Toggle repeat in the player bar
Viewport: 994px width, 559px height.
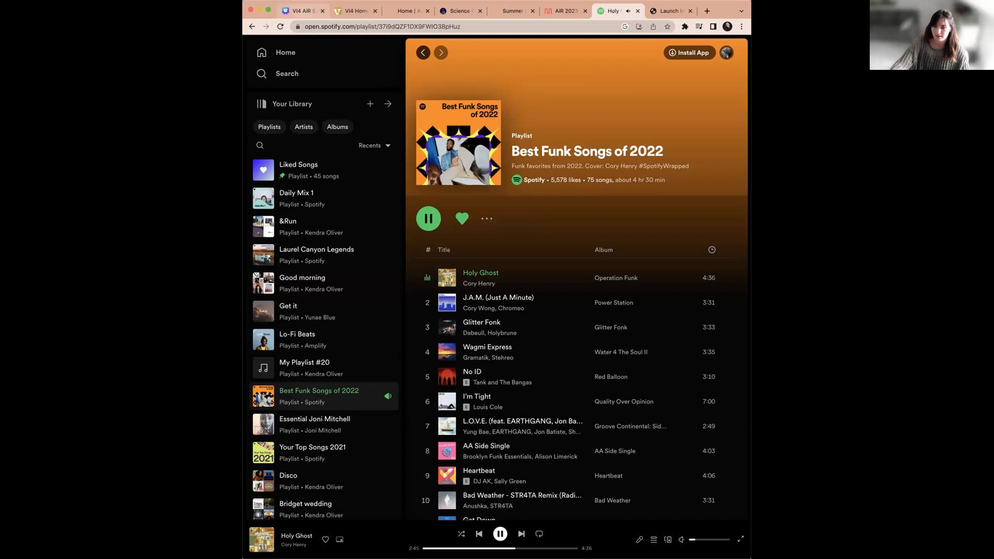(x=539, y=534)
